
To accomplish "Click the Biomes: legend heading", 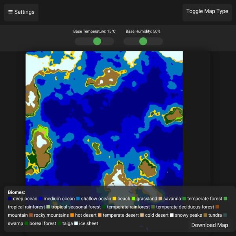I will pyautogui.click(x=17, y=192).
